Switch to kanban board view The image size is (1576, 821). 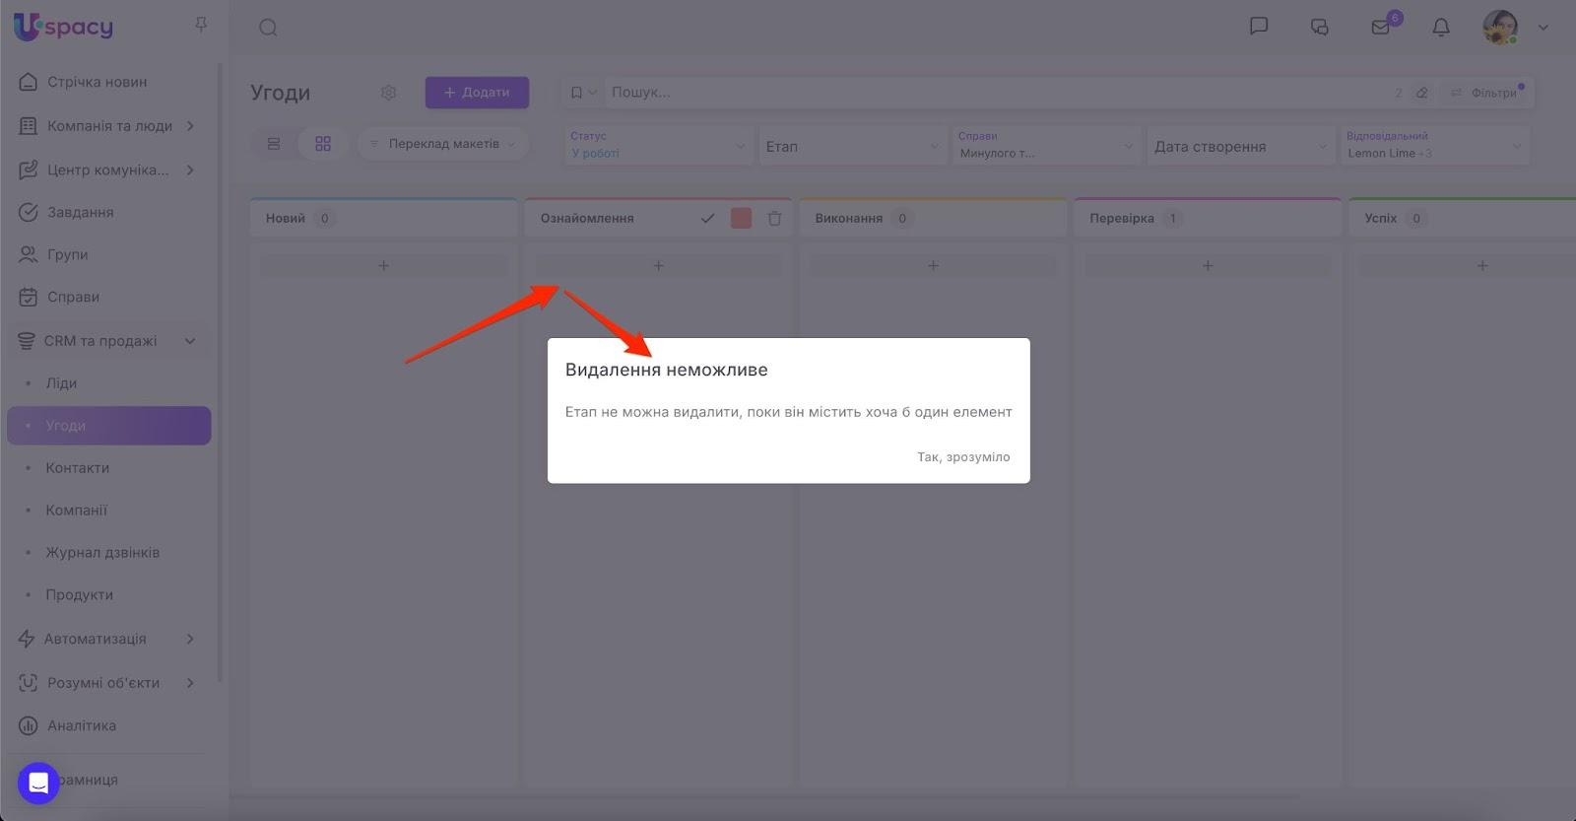click(x=323, y=144)
